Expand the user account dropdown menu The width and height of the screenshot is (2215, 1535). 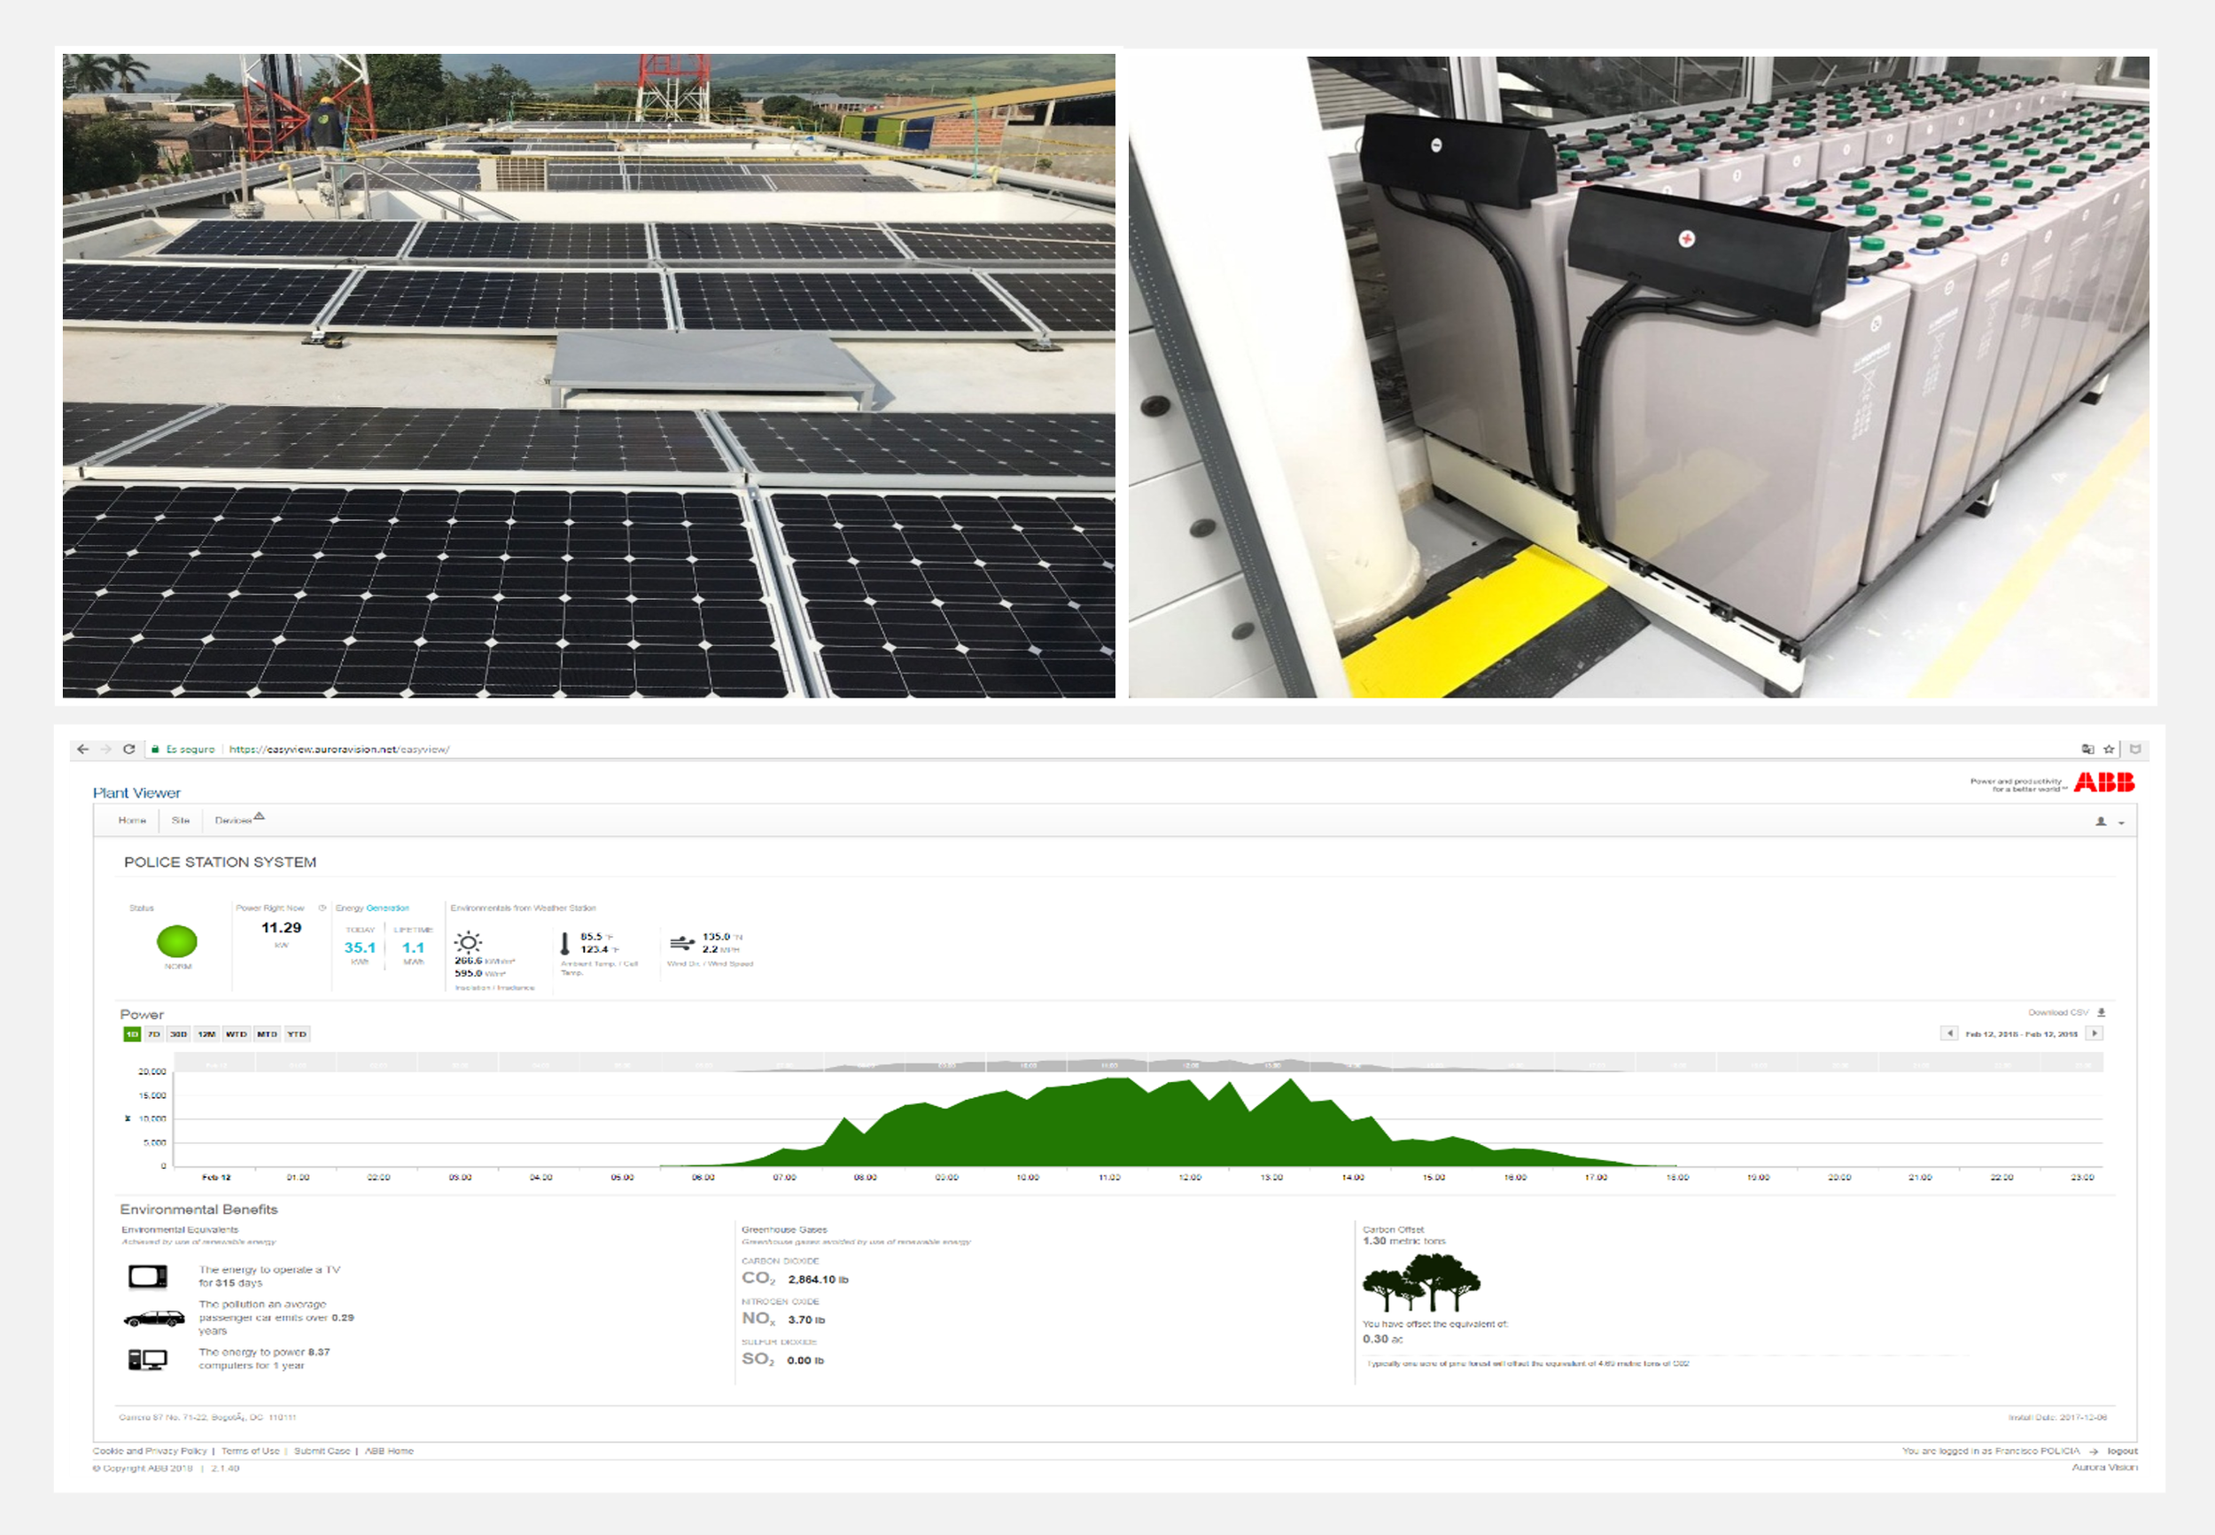click(x=2122, y=824)
